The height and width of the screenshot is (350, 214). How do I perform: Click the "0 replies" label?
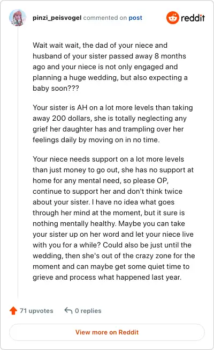88,311
